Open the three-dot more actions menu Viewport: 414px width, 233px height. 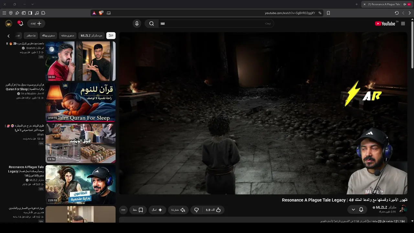click(x=123, y=210)
